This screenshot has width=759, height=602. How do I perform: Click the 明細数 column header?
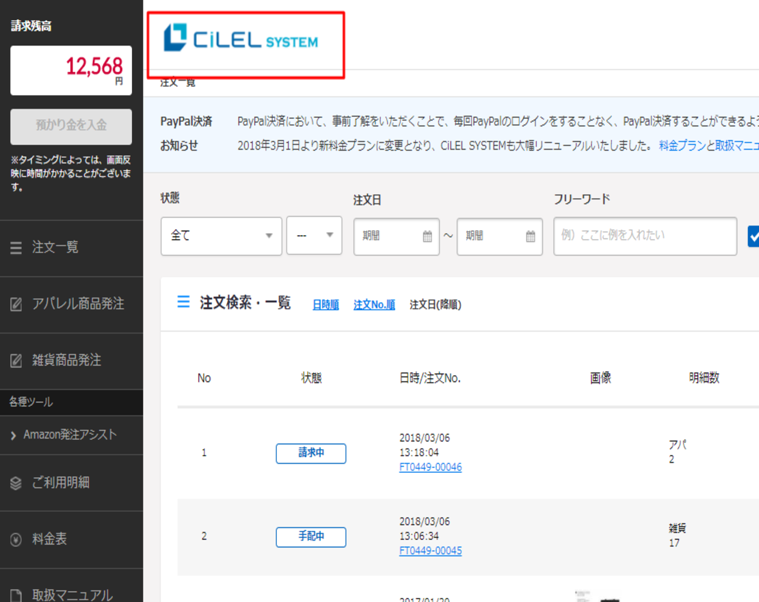[x=704, y=378]
